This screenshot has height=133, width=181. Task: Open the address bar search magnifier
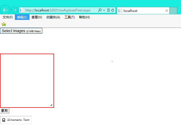tap(100, 10)
